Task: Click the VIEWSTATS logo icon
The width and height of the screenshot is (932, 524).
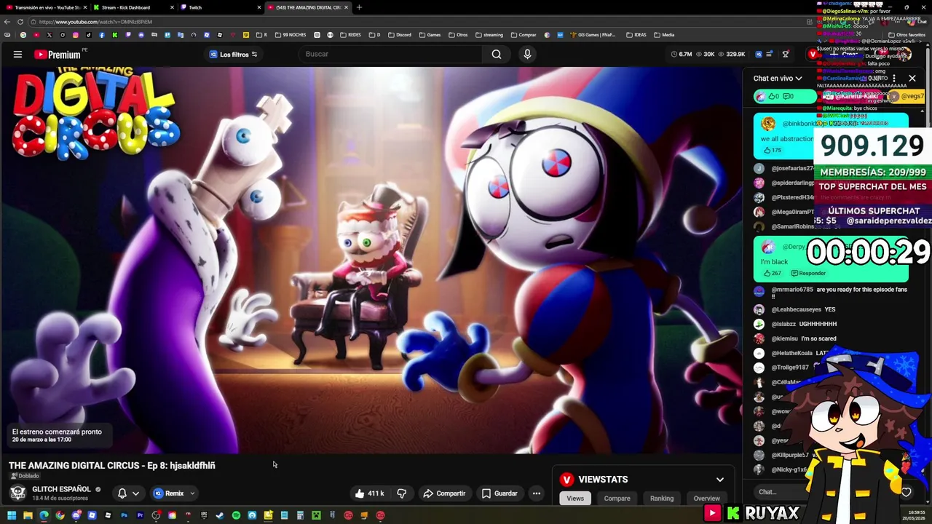Action: point(566,480)
